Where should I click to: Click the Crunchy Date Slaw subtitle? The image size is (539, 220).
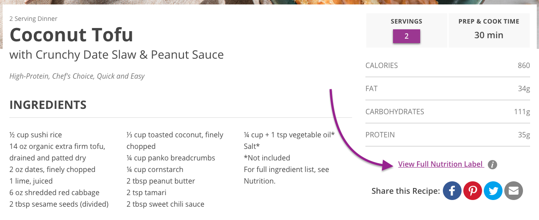point(116,55)
